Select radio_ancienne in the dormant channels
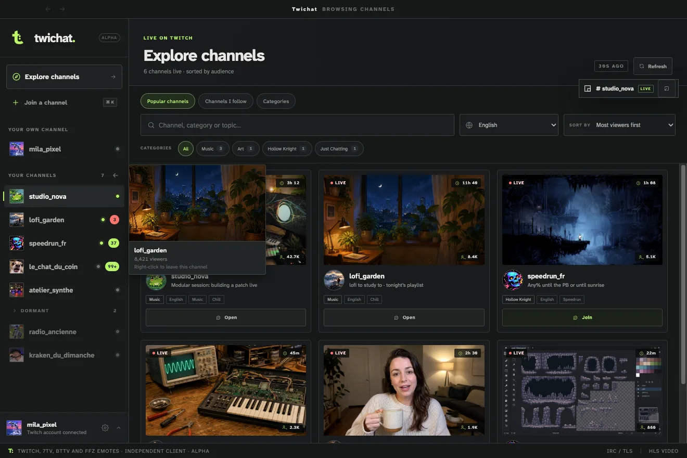This screenshot has width=687, height=458. click(64, 332)
